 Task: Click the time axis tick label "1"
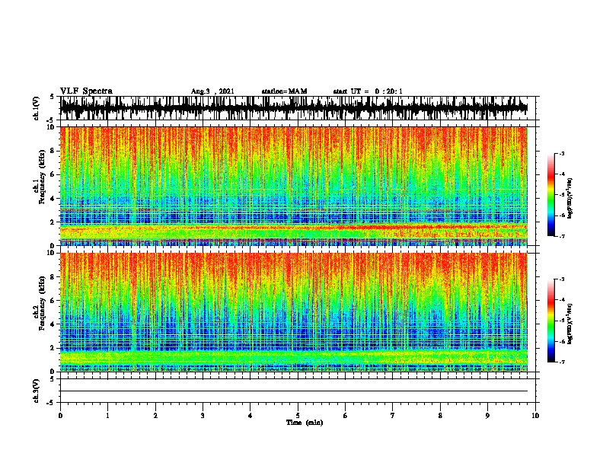pyautogui.click(x=107, y=416)
